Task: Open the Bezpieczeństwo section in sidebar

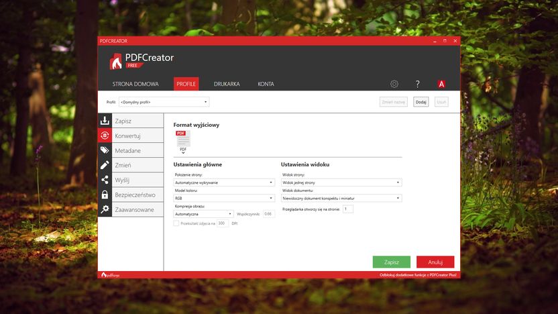Action: click(x=137, y=195)
